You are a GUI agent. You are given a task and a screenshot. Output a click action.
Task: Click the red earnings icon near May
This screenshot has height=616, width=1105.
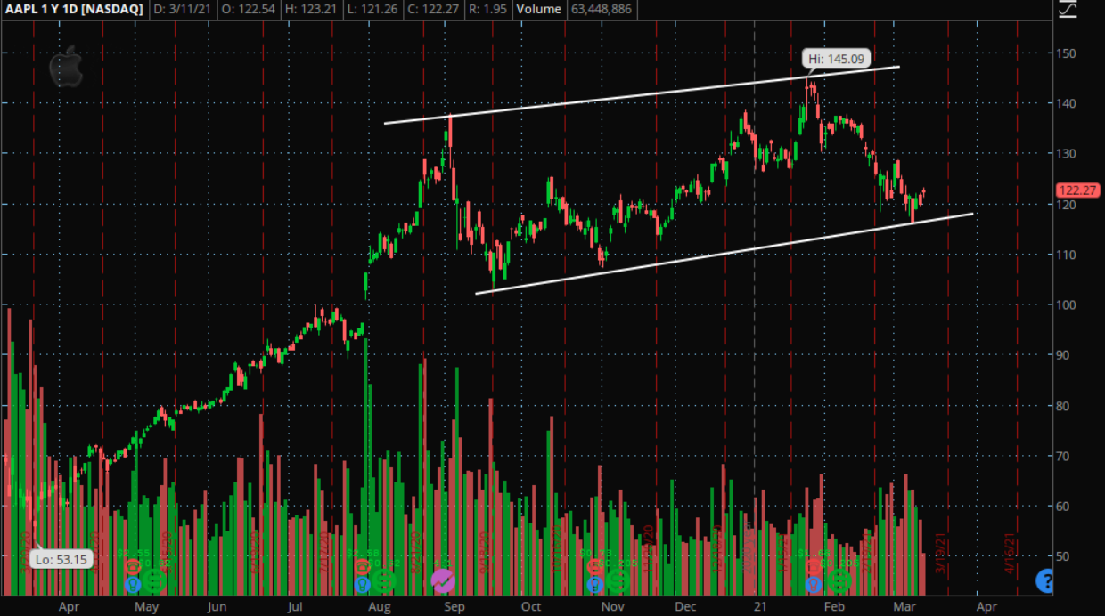[133, 565]
